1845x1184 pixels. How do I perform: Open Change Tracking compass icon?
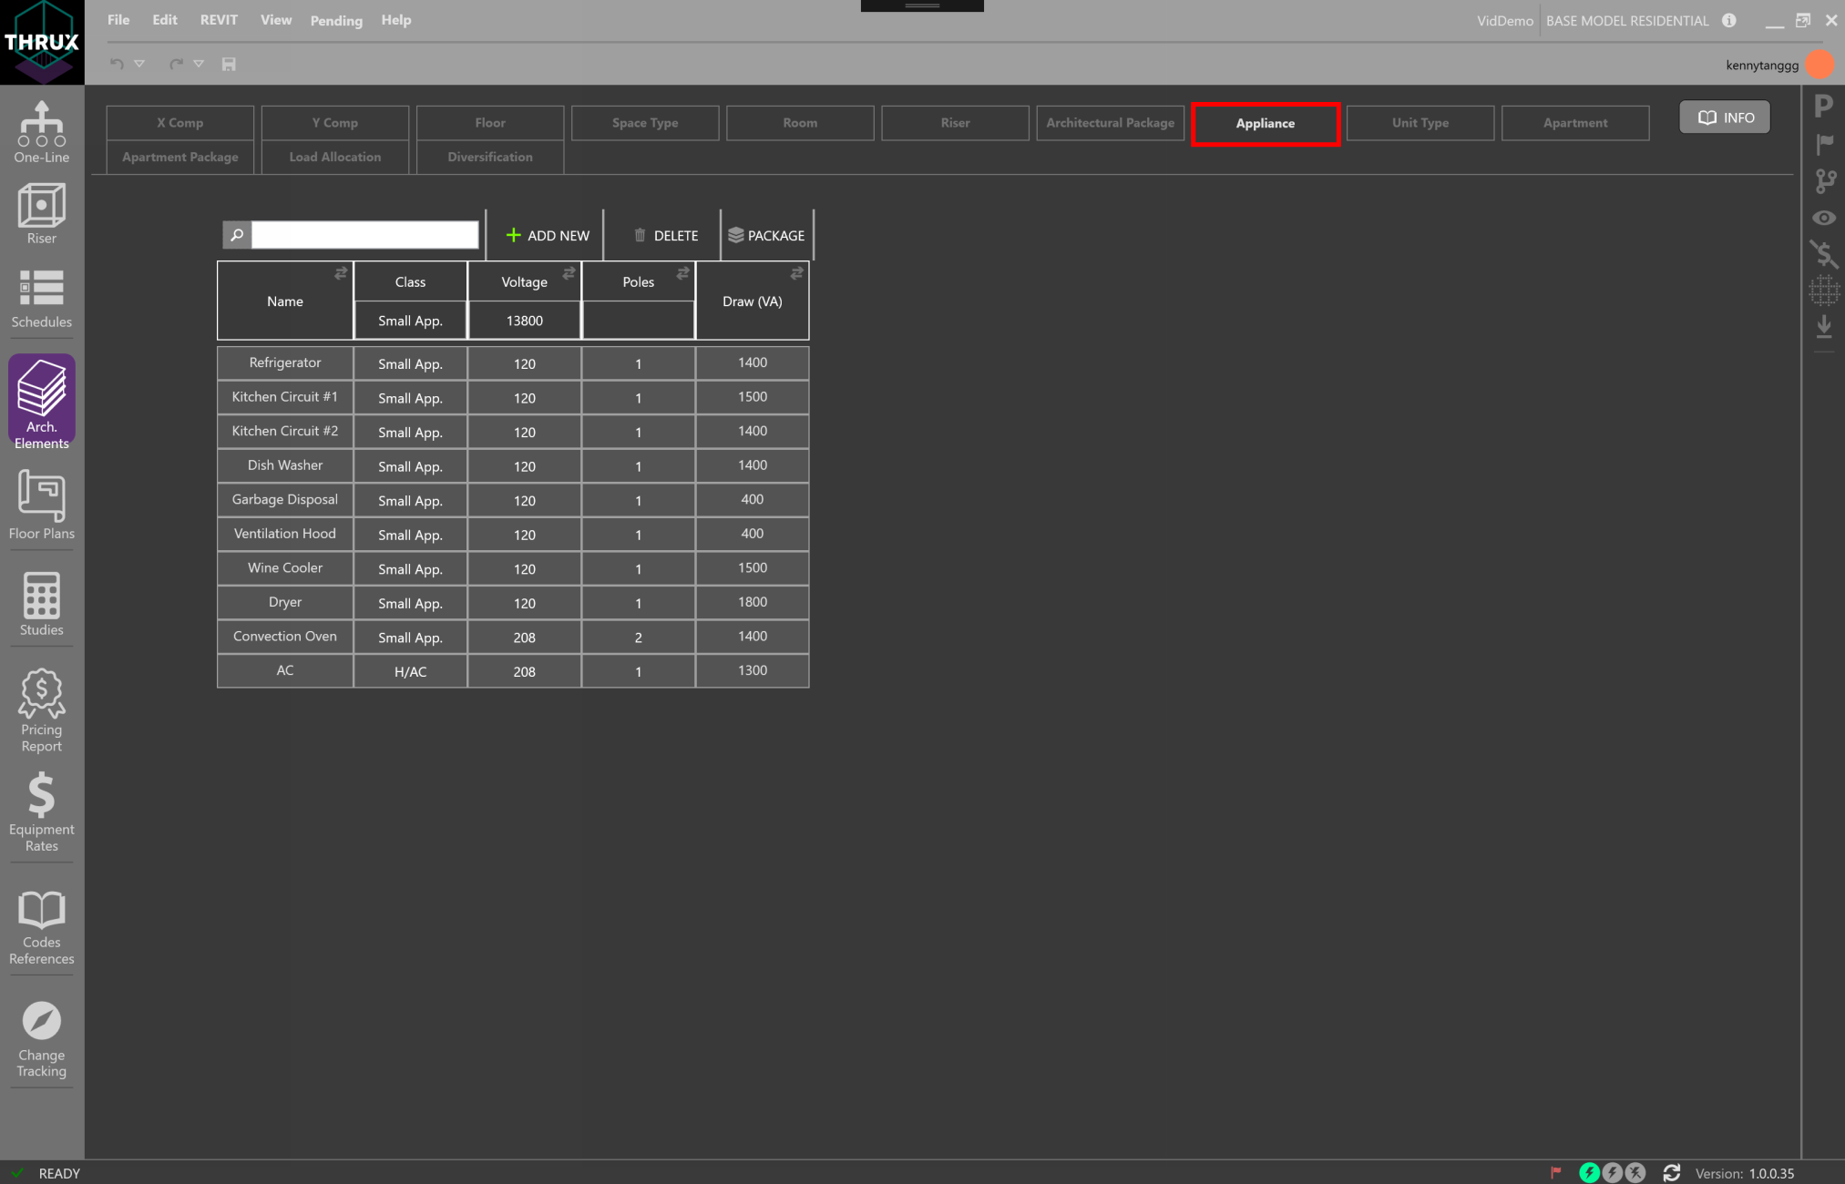click(42, 1037)
